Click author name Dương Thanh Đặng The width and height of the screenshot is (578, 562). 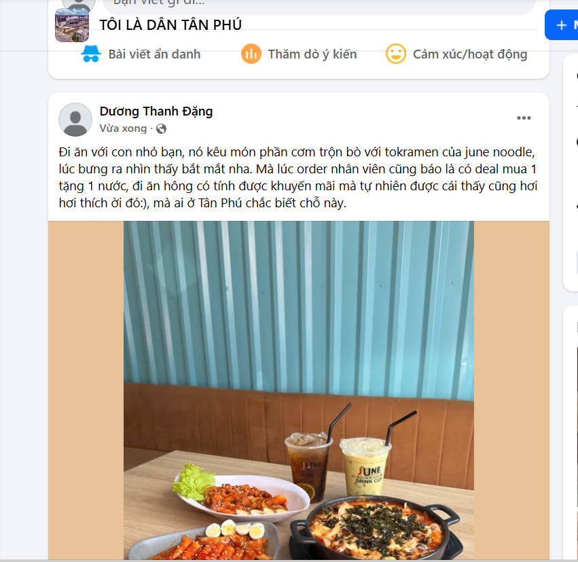[x=156, y=111]
